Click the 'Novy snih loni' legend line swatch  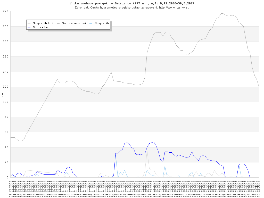[x=29, y=23]
